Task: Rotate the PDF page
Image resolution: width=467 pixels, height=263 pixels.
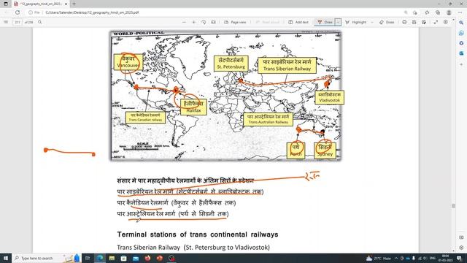Action: 204,22
